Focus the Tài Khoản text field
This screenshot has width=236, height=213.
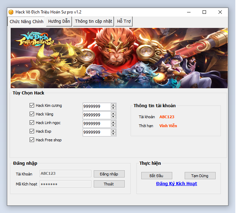pos(65,174)
